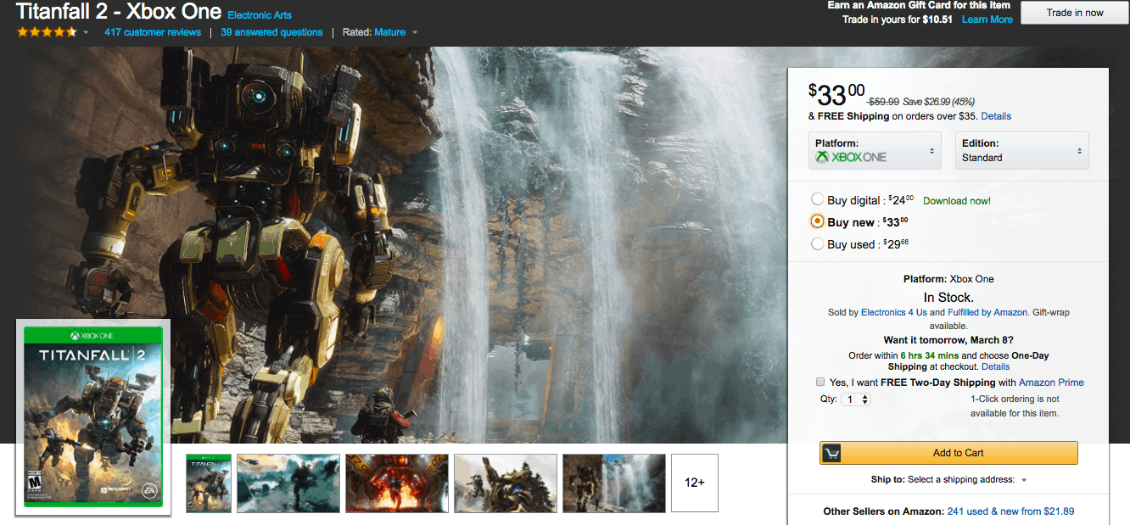Click Learn More about trade-in

point(987,20)
